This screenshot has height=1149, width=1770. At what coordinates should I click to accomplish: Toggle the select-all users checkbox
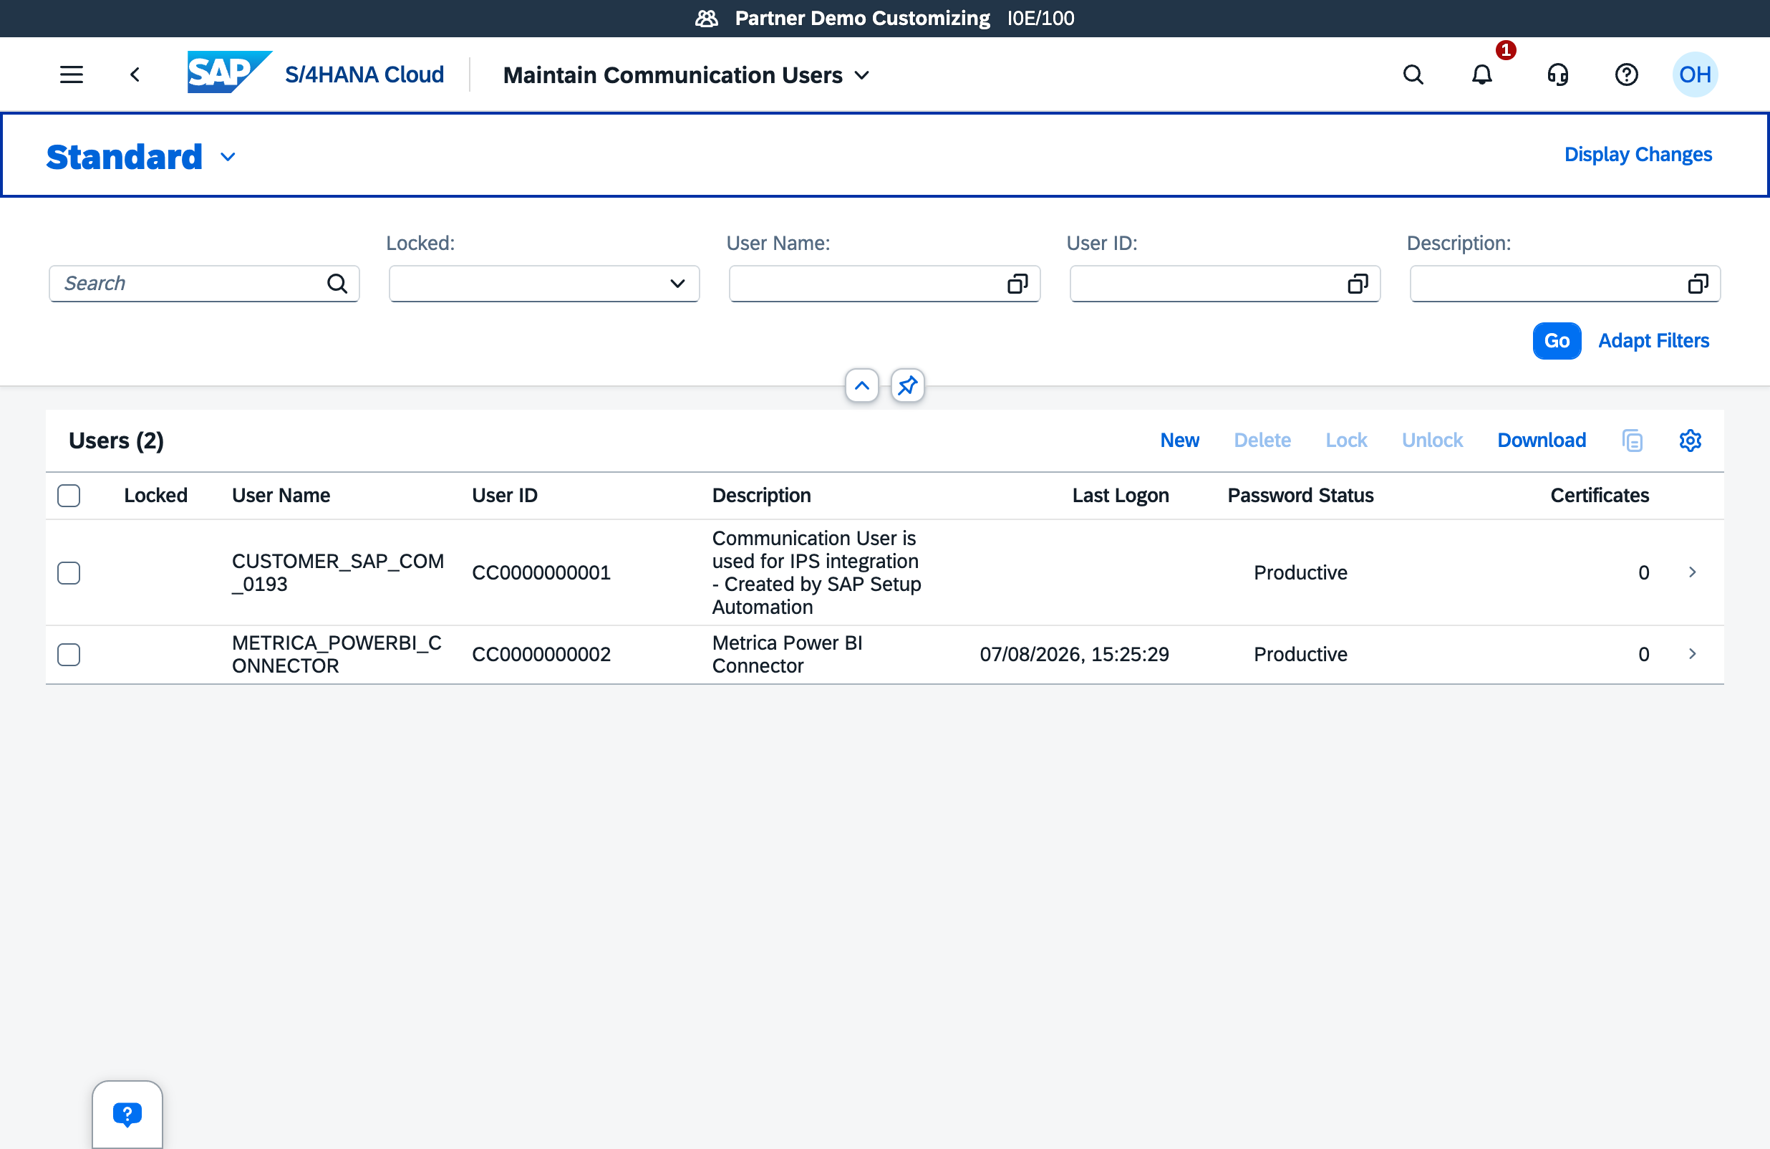tap(69, 496)
